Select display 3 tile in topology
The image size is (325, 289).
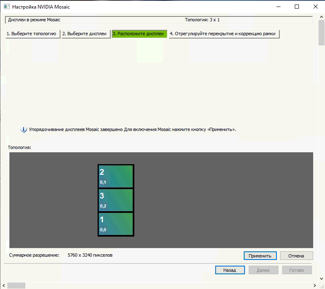(116, 200)
